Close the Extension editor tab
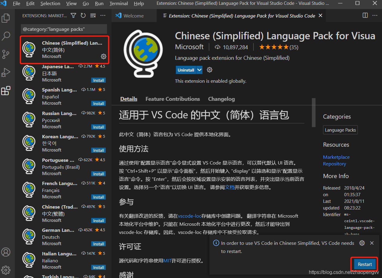The height and width of the screenshot is (278, 382). click(x=320, y=15)
